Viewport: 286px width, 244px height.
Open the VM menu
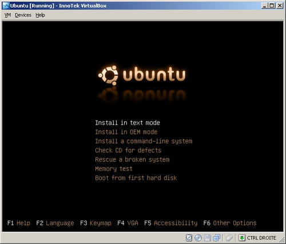[7, 15]
